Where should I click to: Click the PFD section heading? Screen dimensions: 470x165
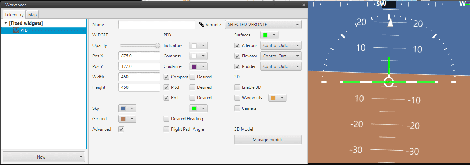click(x=167, y=35)
